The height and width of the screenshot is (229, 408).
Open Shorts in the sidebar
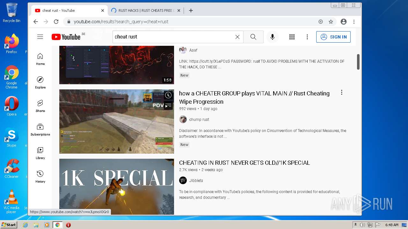(40, 106)
